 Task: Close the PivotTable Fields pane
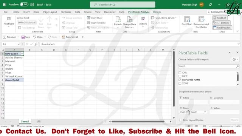click(237, 53)
